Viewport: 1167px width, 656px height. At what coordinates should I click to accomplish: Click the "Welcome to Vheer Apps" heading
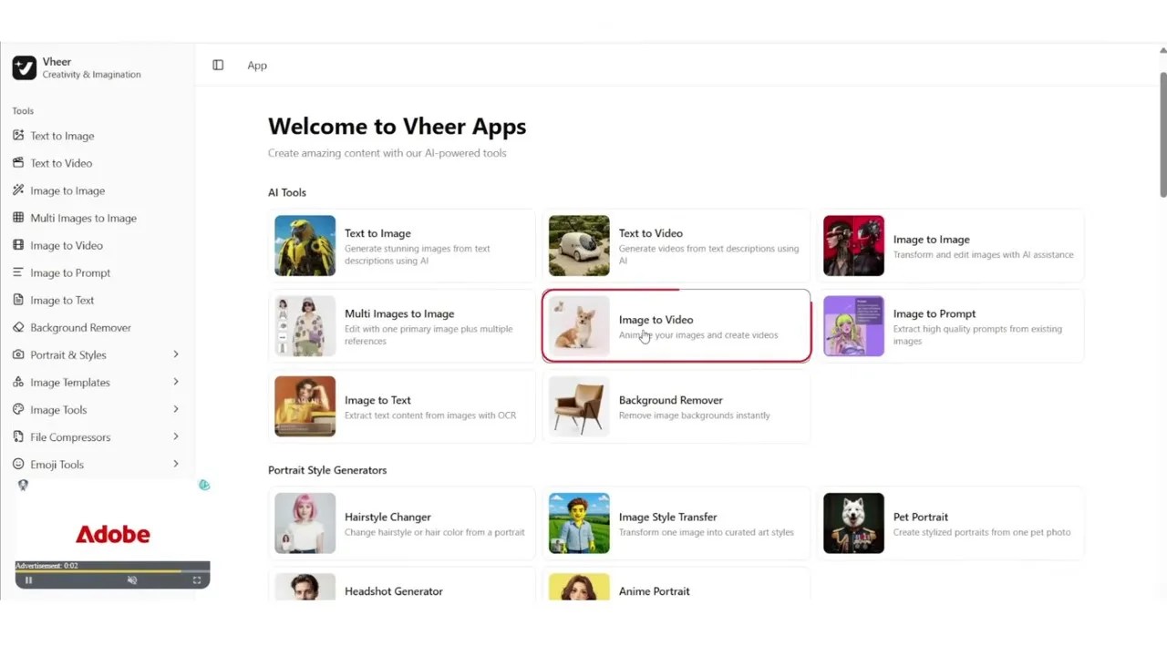[x=397, y=127]
